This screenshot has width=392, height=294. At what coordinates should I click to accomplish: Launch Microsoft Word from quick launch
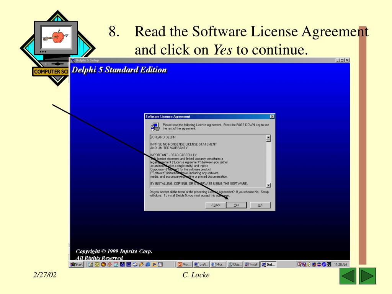pyautogui.click(x=129, y=264)
